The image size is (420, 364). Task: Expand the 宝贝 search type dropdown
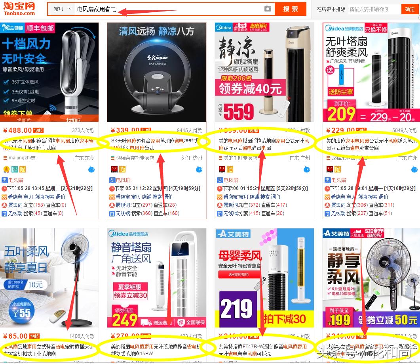(62, 9)
